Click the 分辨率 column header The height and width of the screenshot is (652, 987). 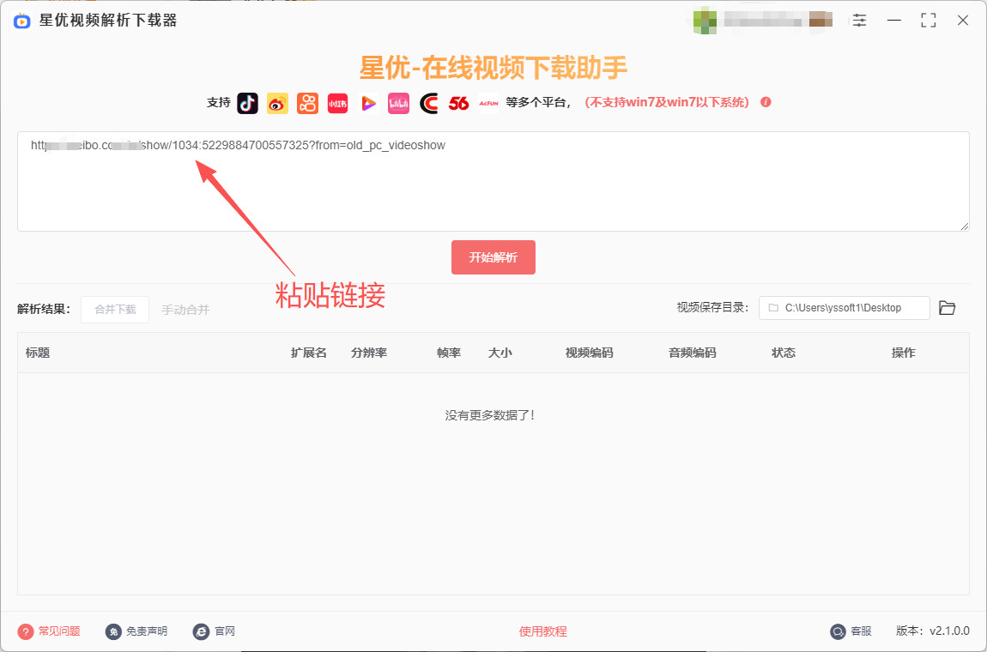tap(369, 353)
